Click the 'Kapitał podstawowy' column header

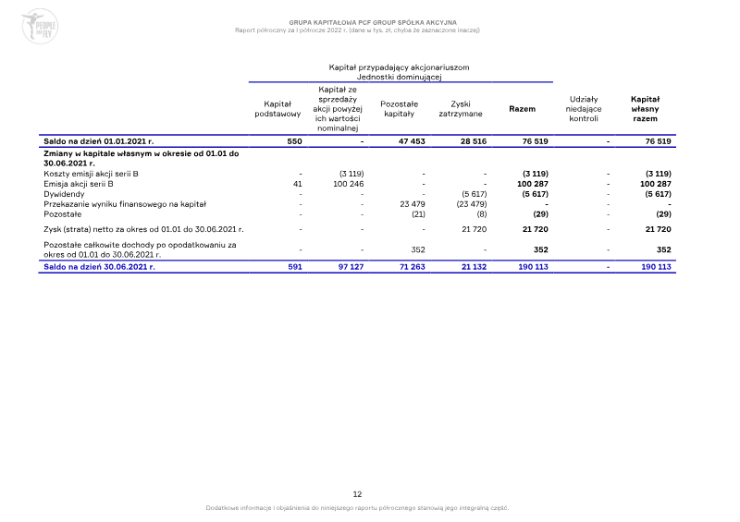(x=277, y=109)
